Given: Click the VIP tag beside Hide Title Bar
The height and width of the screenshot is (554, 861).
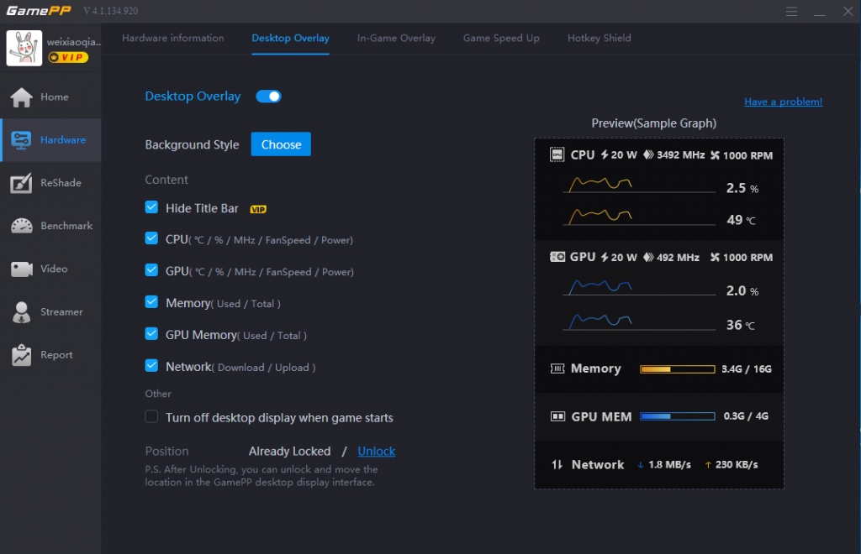Looking at the screenshot, I should pos(258,209).
